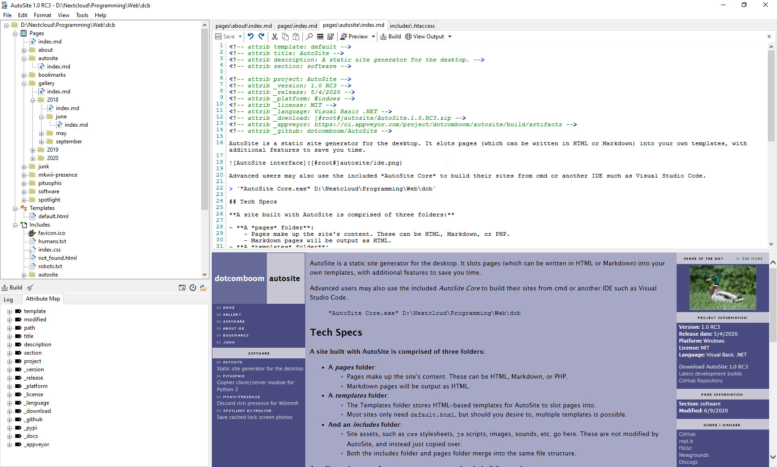Switch to the includes\.htaccess tab
This screenshot has width=777, height=467.
click(x=412, y=26)
